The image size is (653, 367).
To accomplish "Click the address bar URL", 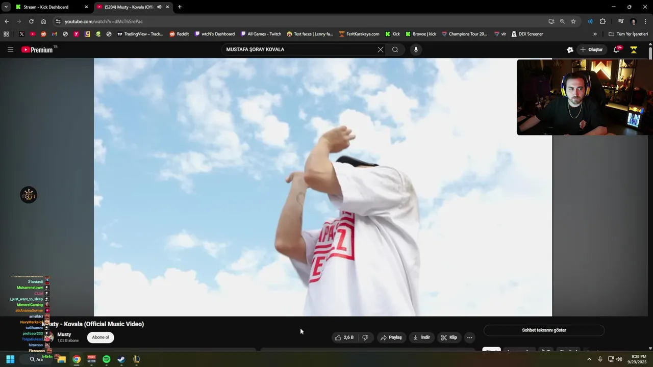I will pyautogui.click(x=104, y=21).
